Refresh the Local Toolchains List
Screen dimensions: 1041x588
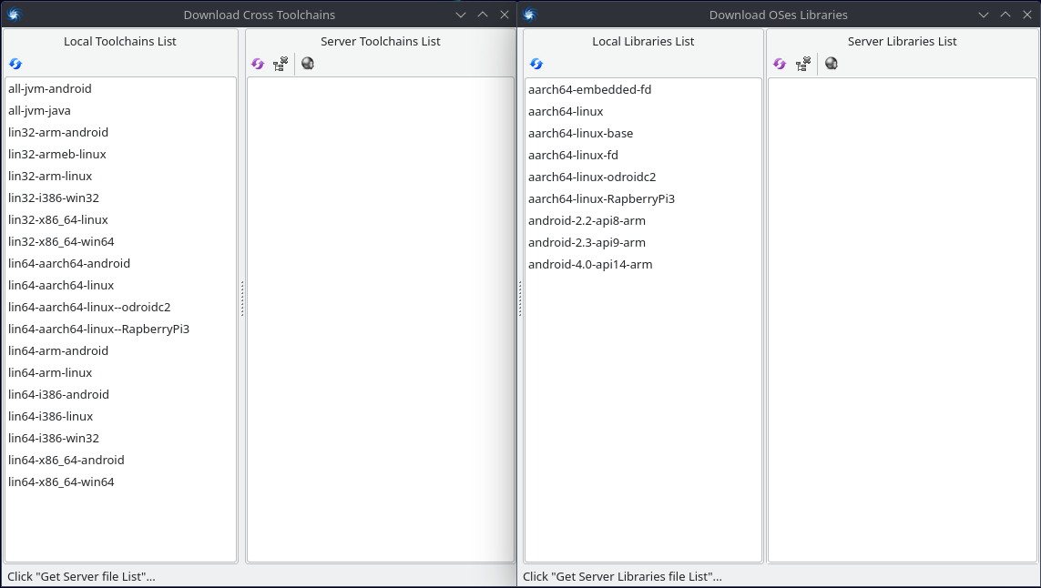click(15, 64)
